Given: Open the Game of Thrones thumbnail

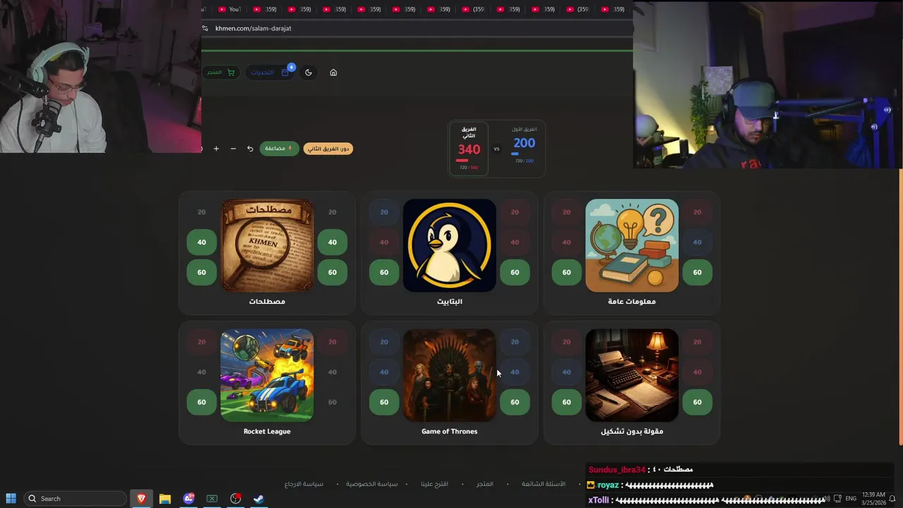Looking at the screenshot, I should pyautogui.click(x=449, y=375).
